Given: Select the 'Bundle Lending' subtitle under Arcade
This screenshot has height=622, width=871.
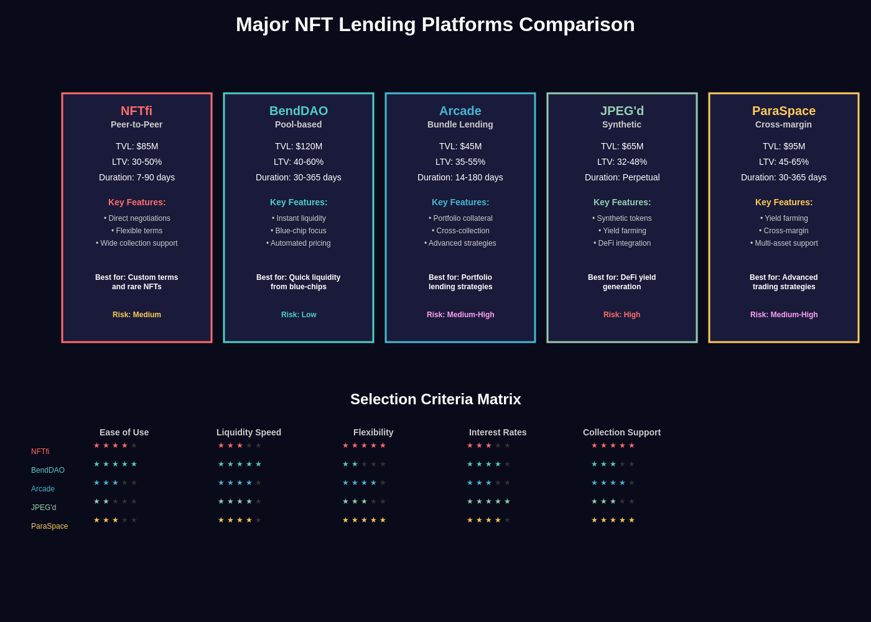Looking at the screenshot, I should 460,124.
